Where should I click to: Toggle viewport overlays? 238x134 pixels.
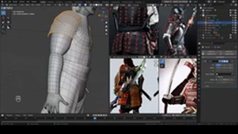point(86,5)
